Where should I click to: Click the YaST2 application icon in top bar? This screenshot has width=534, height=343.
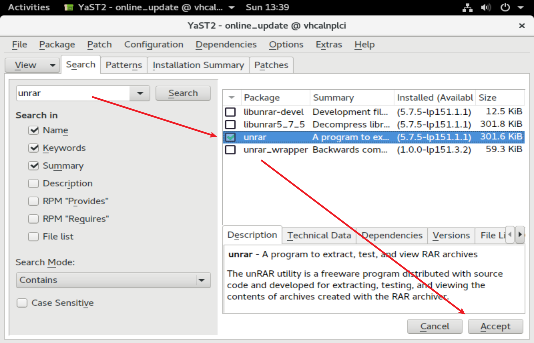click(x=69, y=7)
